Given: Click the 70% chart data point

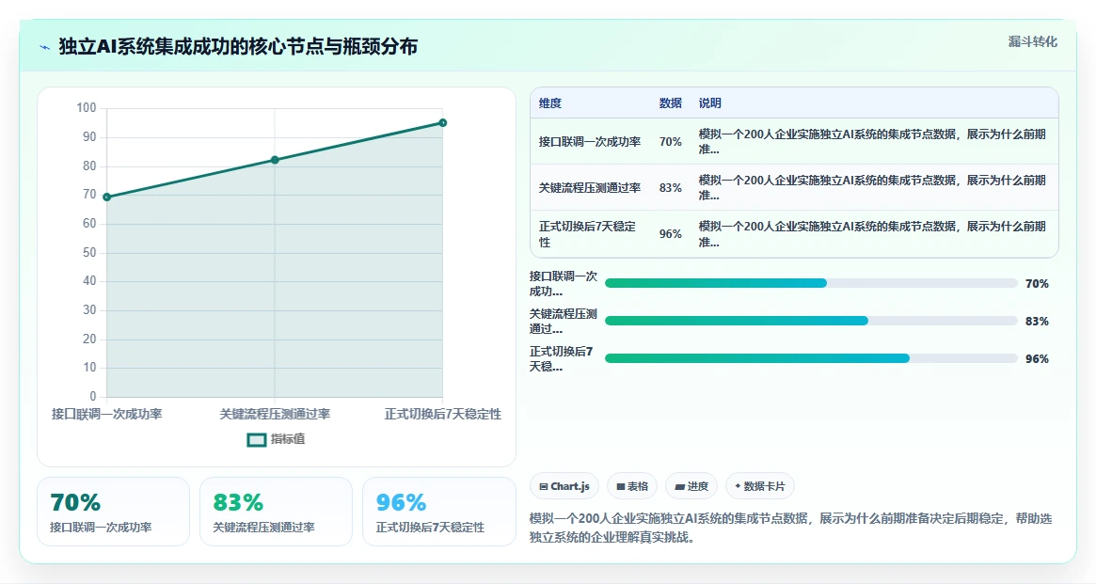Looking at the screenshot, I should (107, 197).
